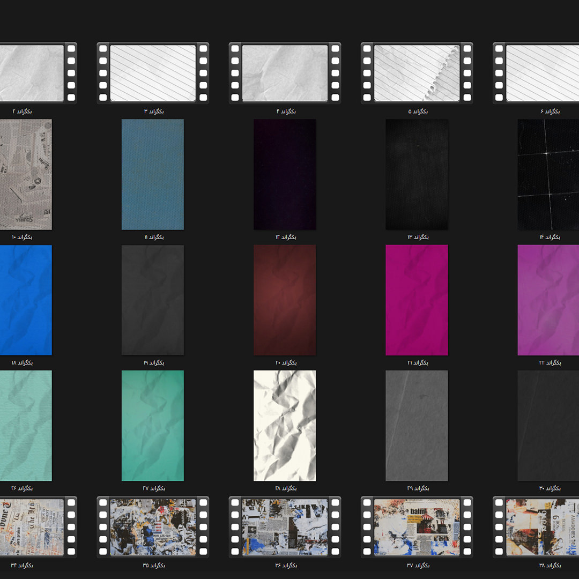Image resolution: width=579 pixels, height=579 pixels.
Task: Select the gray newspaper texture بکگراند ۱۰
Action: (x=26, y=174)
